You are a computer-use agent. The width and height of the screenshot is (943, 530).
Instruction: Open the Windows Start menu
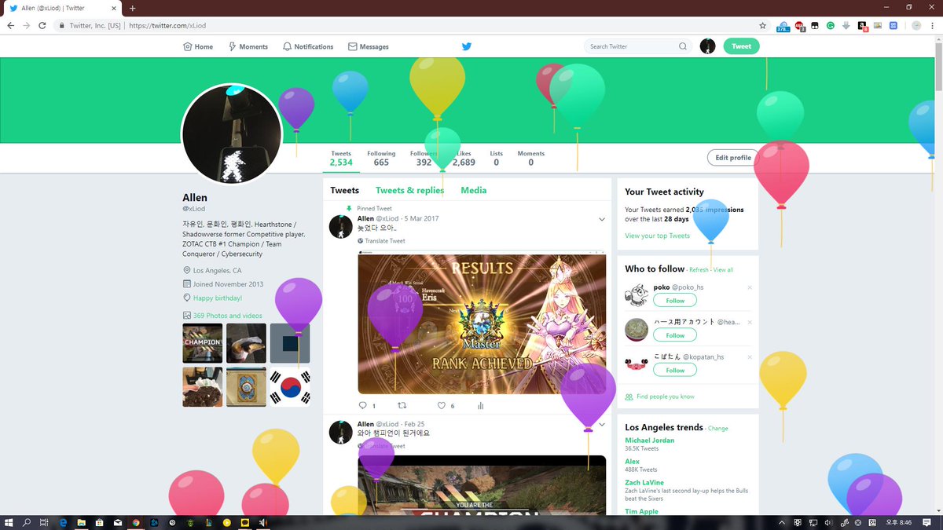pyautogui.click(x=9, y=522)
